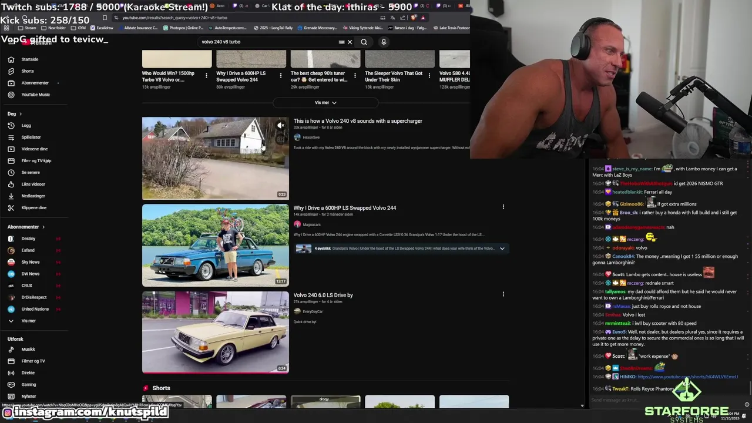Expand Vis mer below the shelf
Viewport: 752px width, 423px height.
325,103
